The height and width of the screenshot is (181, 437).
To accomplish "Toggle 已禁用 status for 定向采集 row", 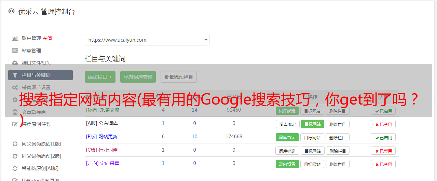I will pyautogui.click(x=383, y=164).
